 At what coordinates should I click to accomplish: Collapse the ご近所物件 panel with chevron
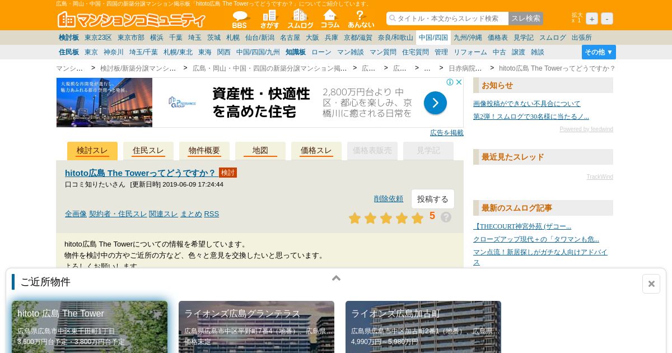pos(336,278)
